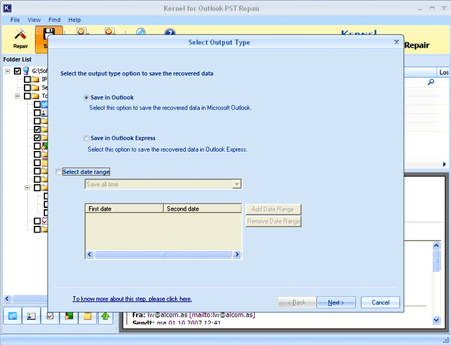Click the Remove Date Range button

pyautogui.click(x=273, y=221)
